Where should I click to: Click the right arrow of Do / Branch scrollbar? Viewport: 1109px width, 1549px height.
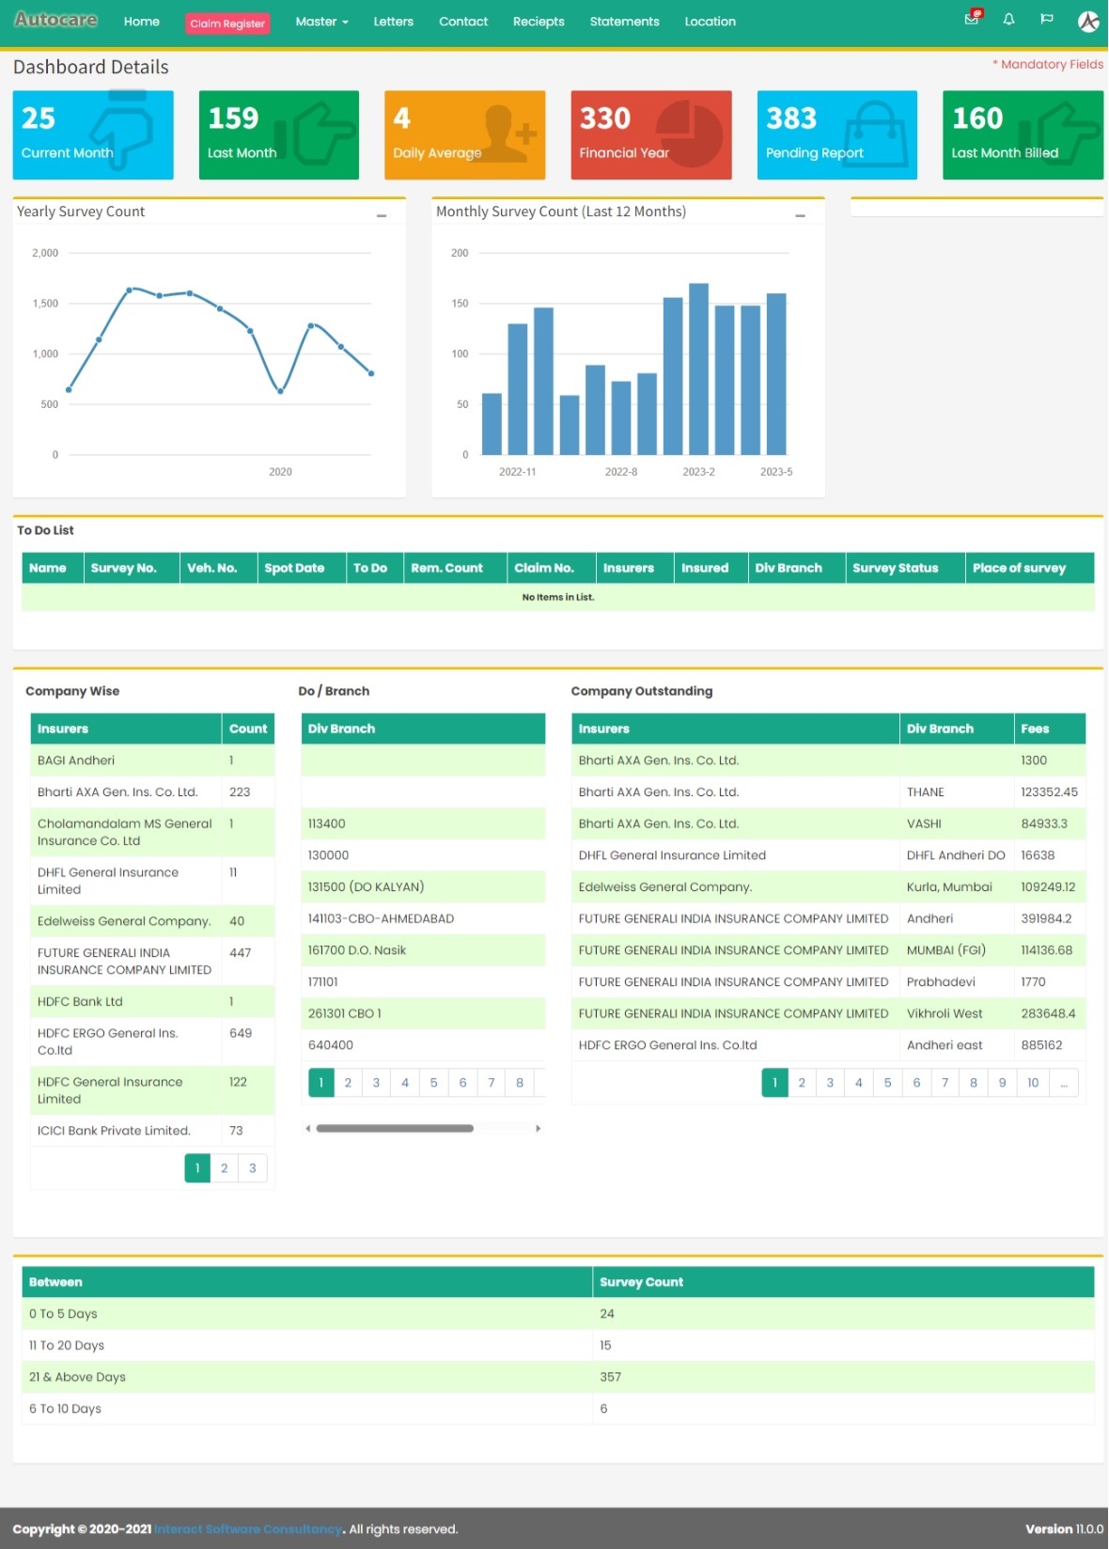pyautogui.click(x=539, y=1128)
